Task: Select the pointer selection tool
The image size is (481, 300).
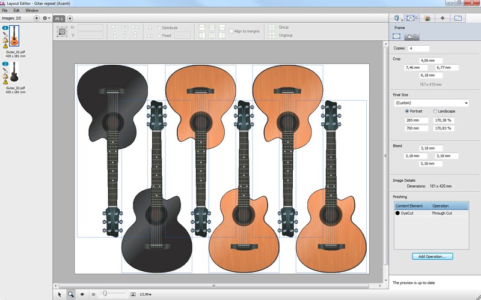Action: pos(60,294)
